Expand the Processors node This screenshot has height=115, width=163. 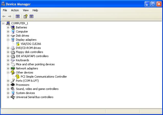pyautogui.click(x=8, y=85)
